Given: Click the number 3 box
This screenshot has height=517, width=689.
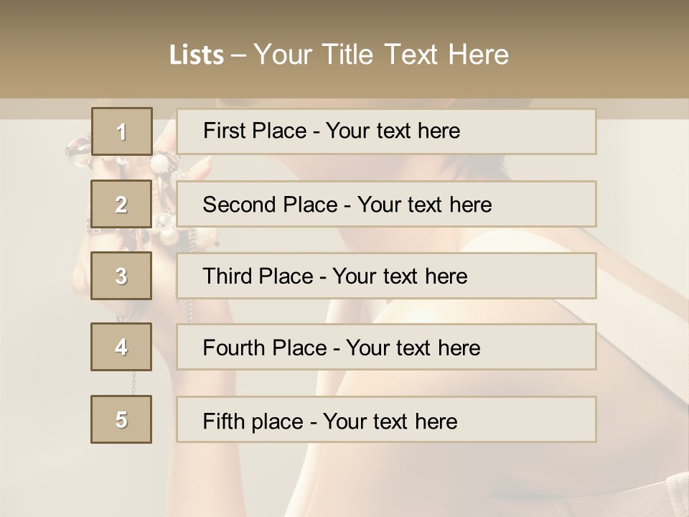Looking at the screenshot, I should (121, 276).
